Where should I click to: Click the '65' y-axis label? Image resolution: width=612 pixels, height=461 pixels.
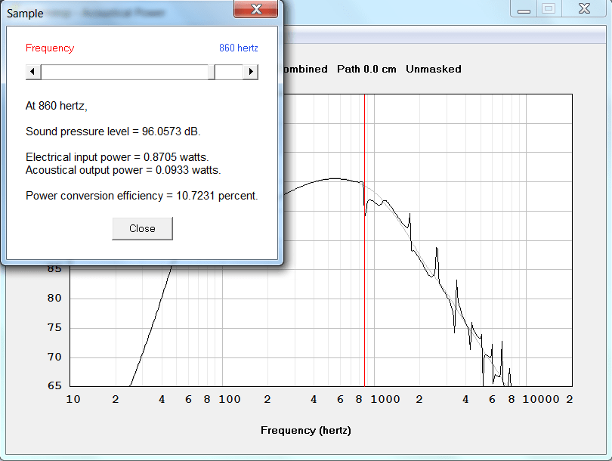click(x=54, y=385)
